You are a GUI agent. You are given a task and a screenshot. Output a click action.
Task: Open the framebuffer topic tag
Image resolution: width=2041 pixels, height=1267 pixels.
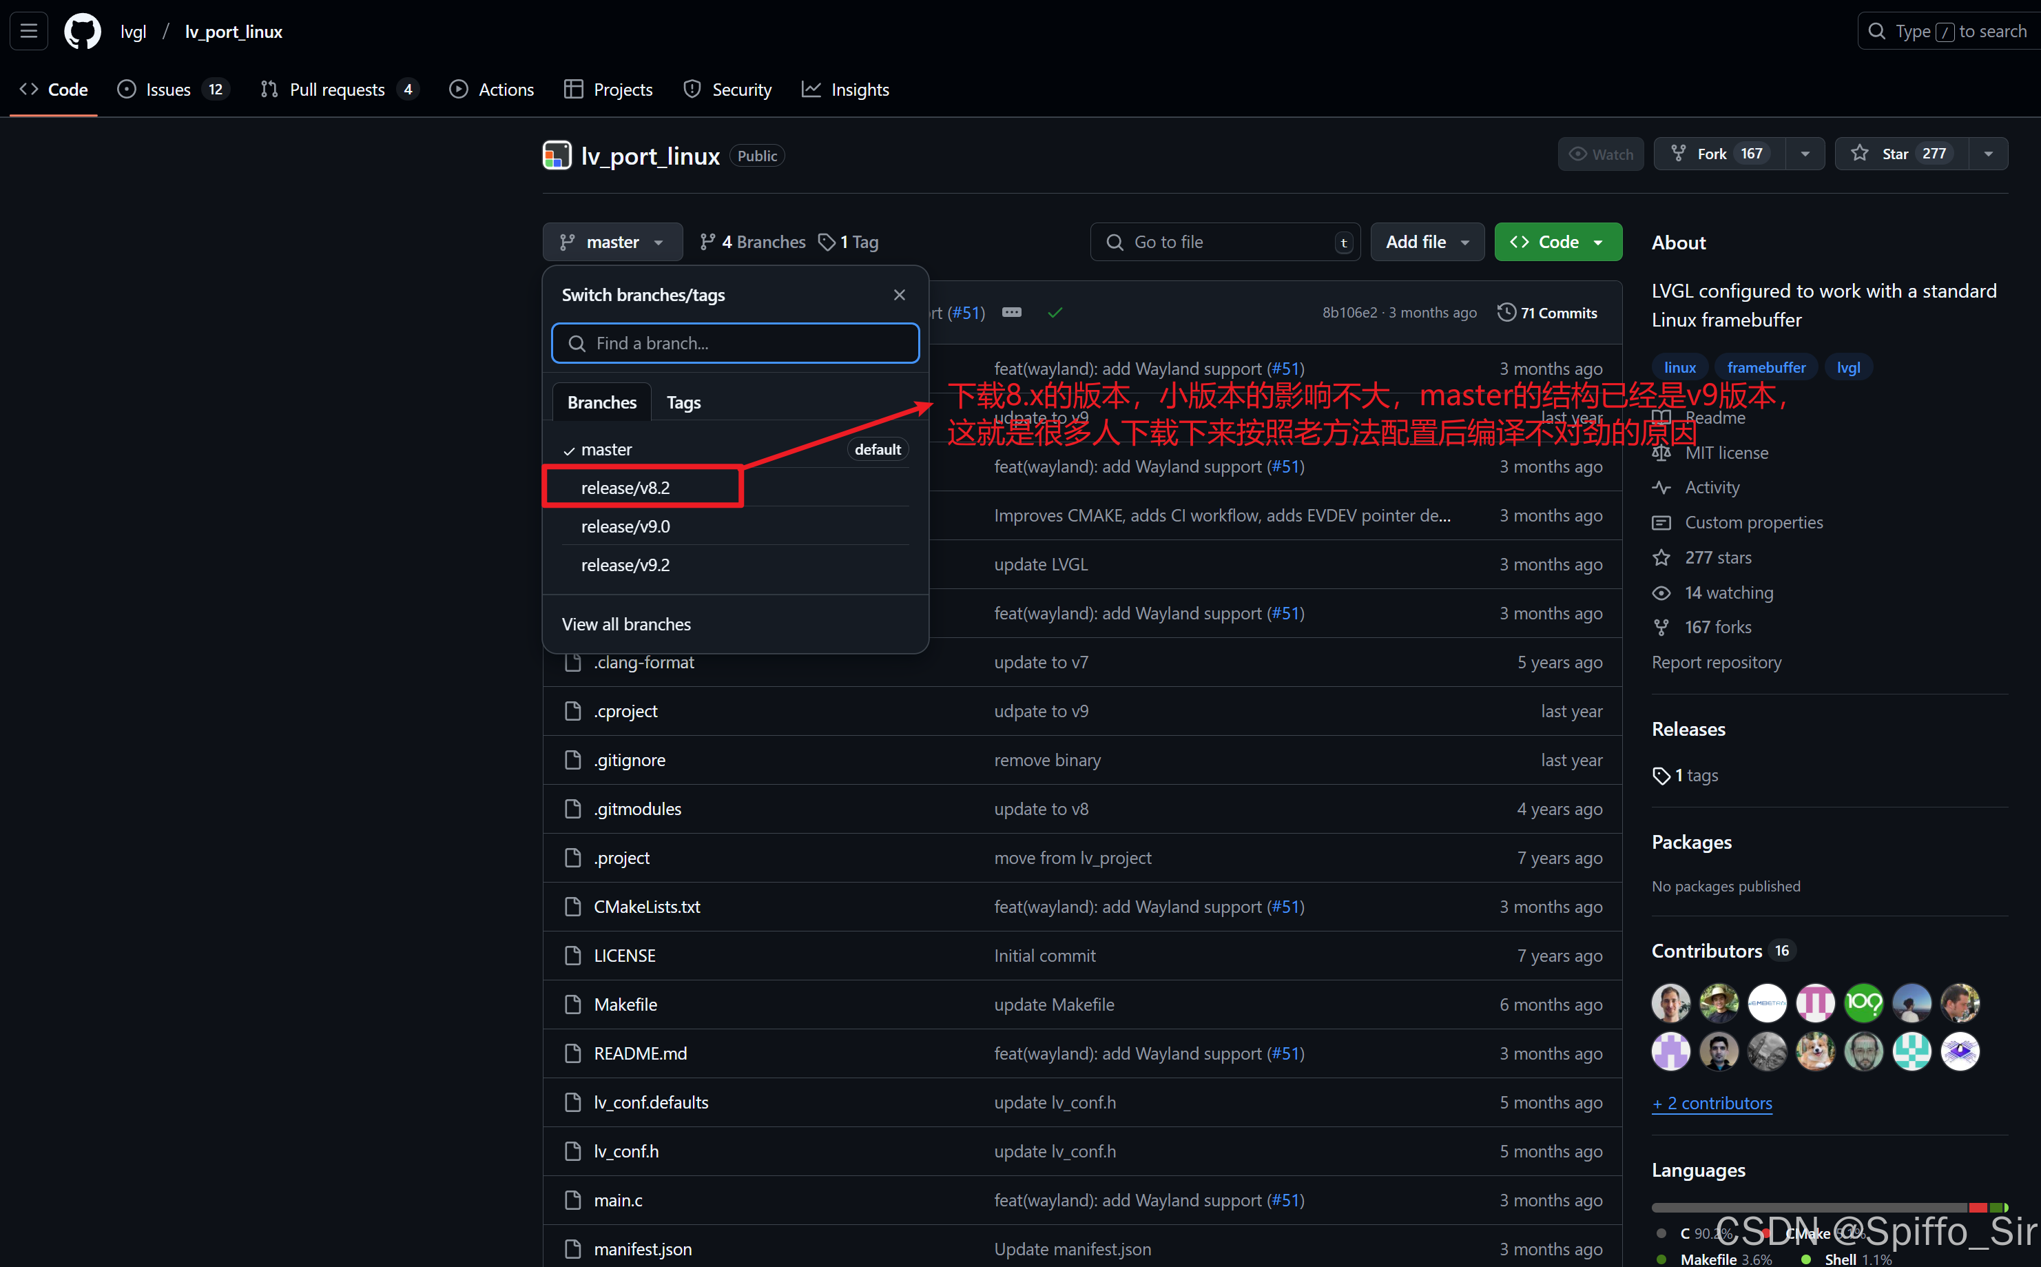point(1765,367)
